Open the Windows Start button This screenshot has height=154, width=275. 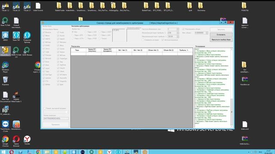pyautogui.click(x=3, y=152)
